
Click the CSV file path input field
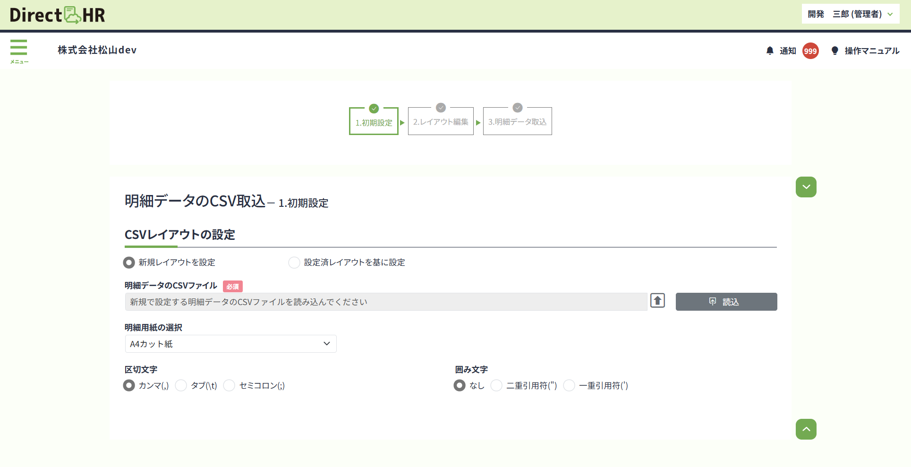(385, 302)
